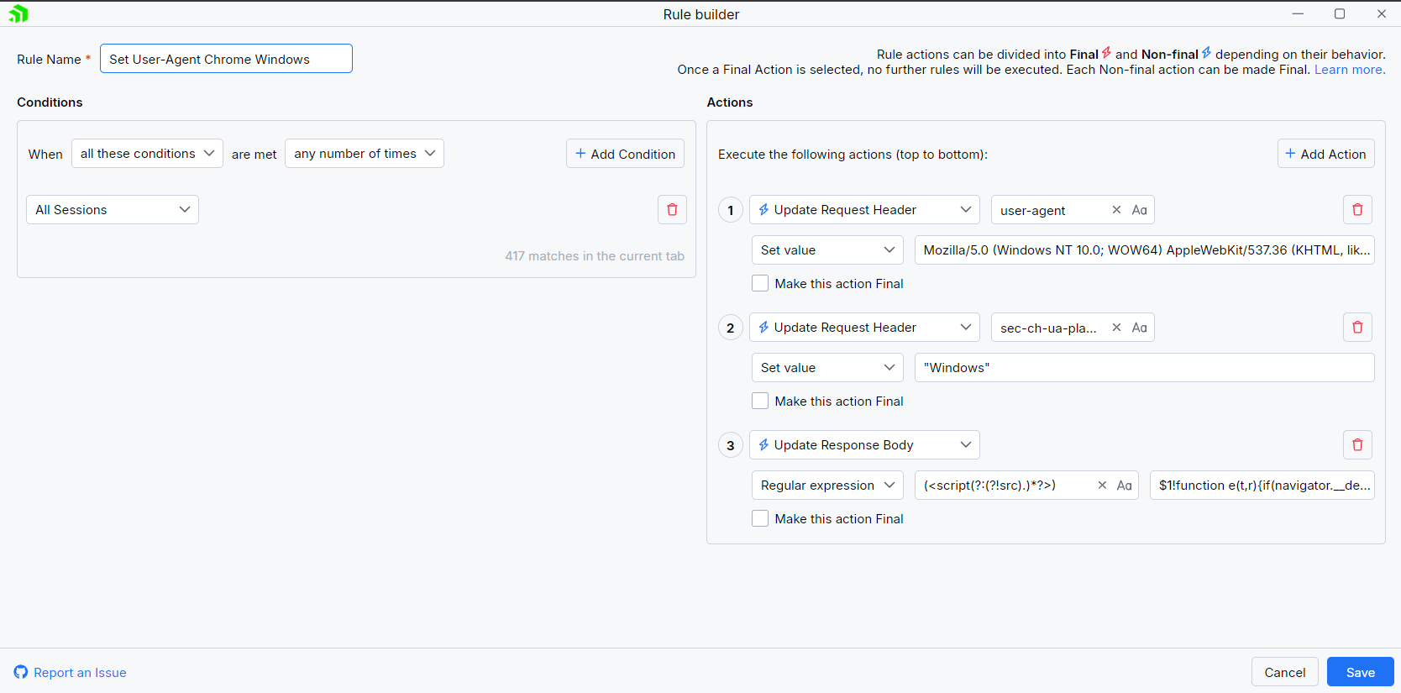The height and width of the screenshot is (693, 1401).
Task: Delete the All Sessions condition
Action: point(672,210)
